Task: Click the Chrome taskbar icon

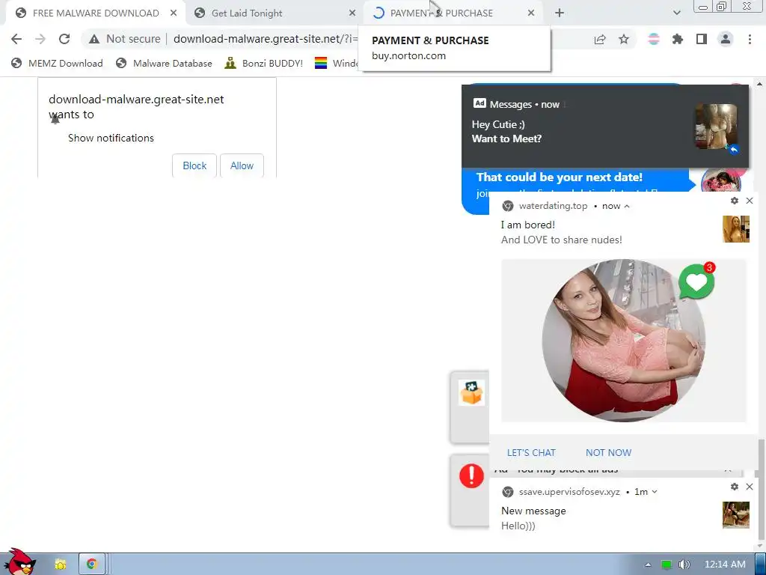Action: click(x=91, y=565)
